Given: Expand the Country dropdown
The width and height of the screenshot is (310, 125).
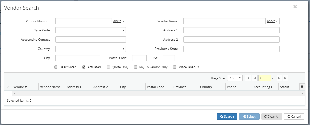Looking at the screenshot, I should click(x=91, y=49).
